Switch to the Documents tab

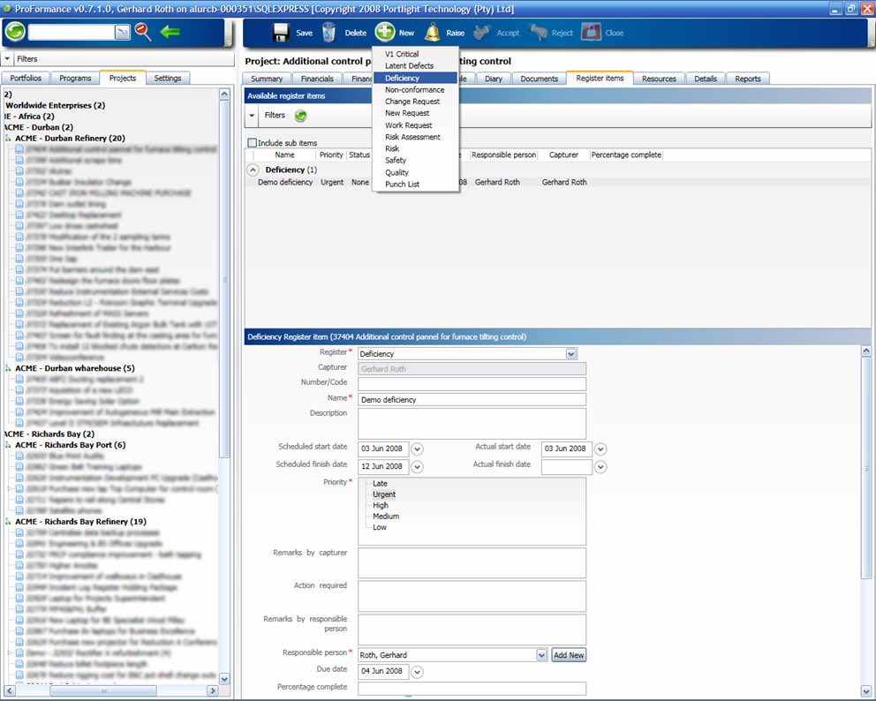tap(540, 79)
